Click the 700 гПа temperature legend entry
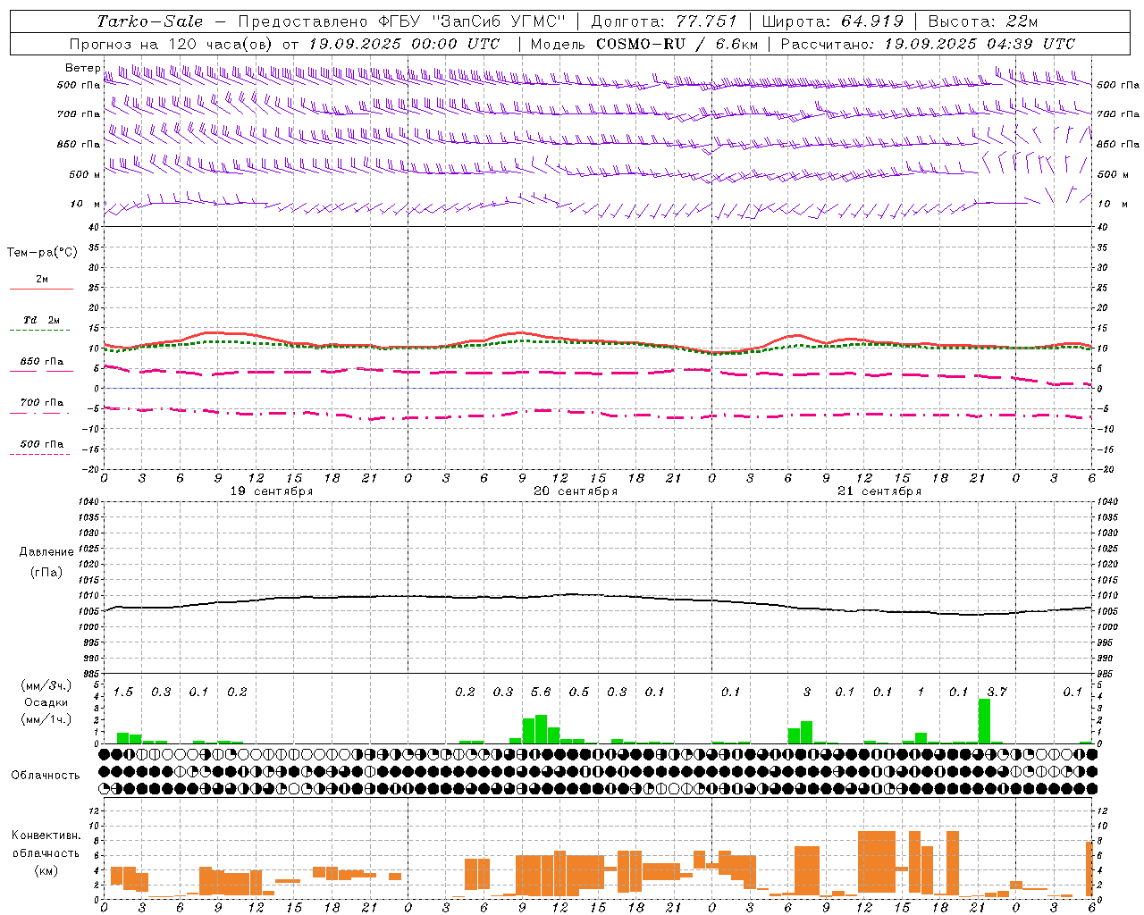Viewport: 1144px width, 915px height. point(41,403)
